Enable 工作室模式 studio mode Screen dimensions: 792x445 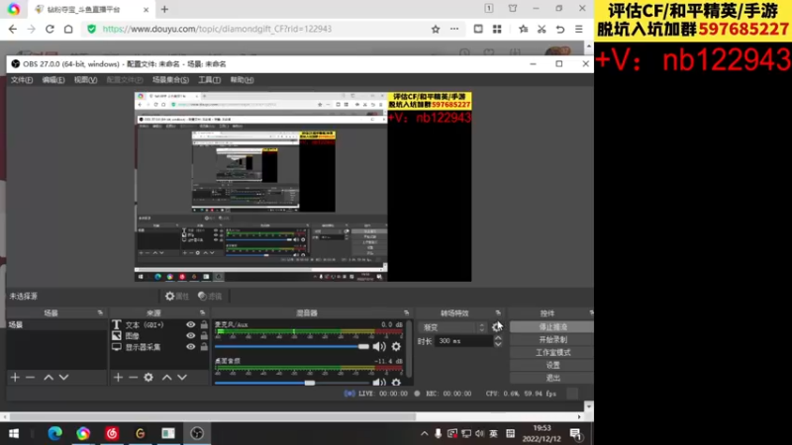pyautogui.click(x=552, y=352)
